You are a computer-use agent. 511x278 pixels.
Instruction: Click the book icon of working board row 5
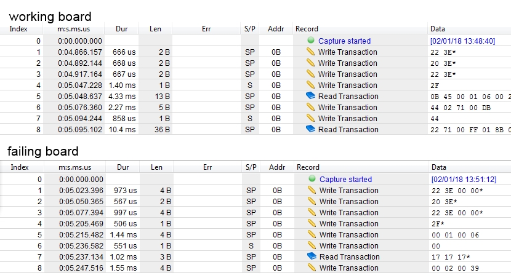point(310,96)
